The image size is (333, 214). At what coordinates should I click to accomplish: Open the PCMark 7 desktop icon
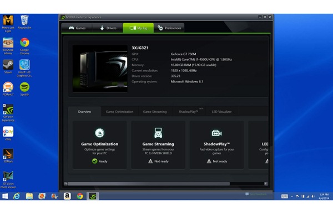point(8,88)
